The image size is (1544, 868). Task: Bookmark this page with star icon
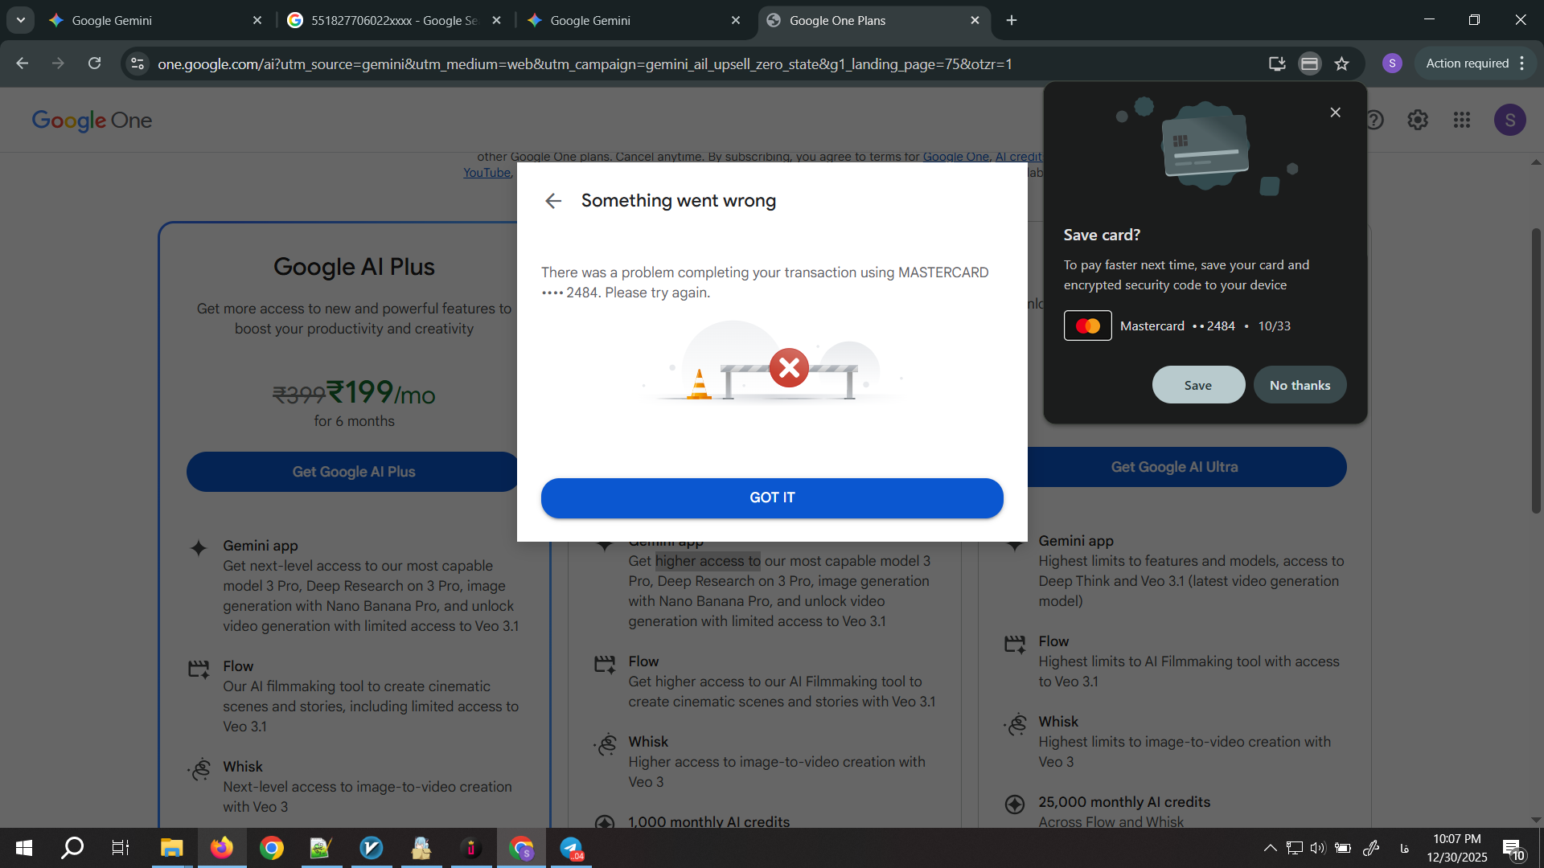pyautogui.click(x=1341, y=63)
